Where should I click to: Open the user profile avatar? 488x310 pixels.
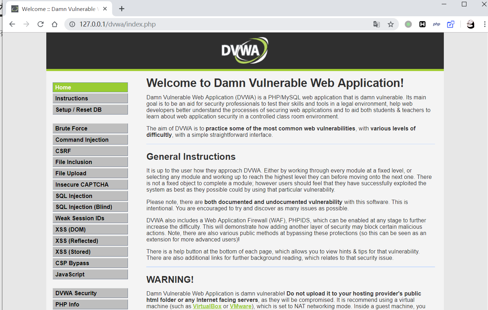(x=470, y=24)
